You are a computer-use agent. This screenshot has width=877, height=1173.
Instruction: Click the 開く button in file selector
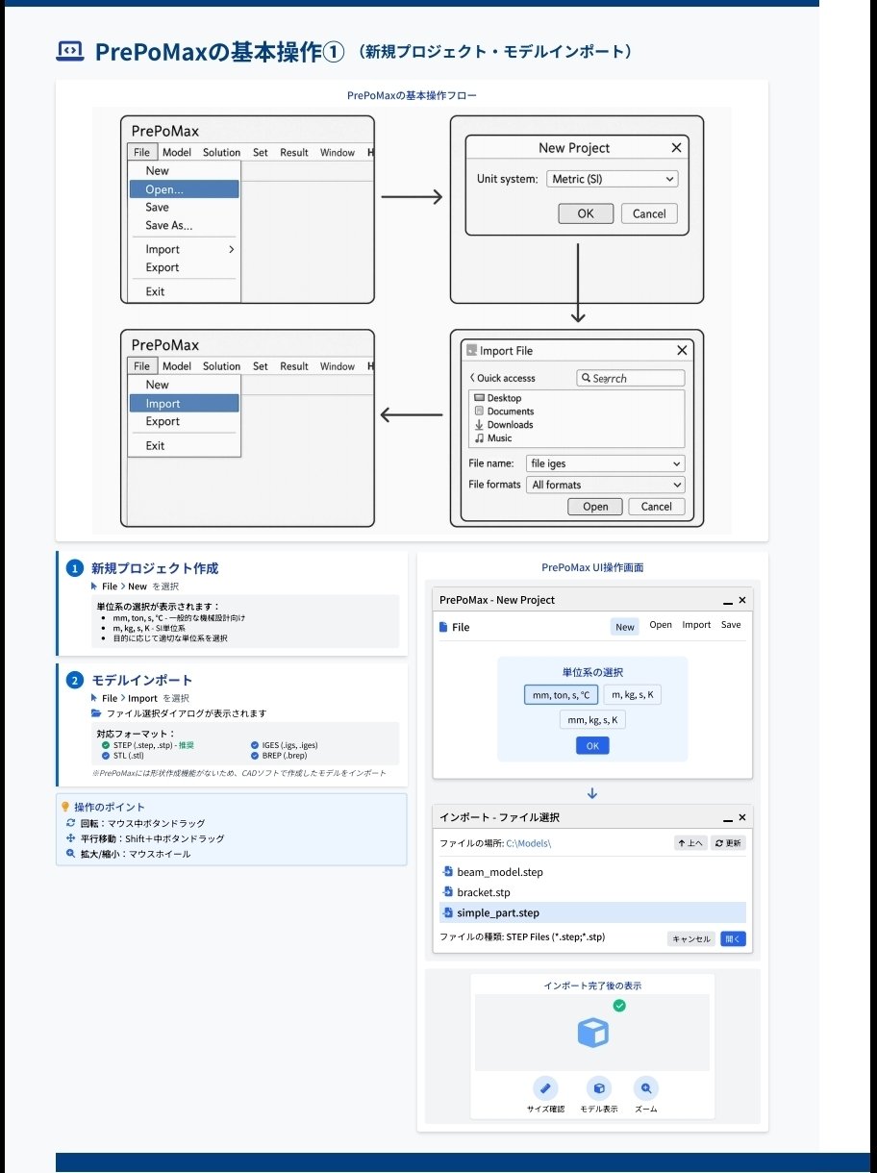pyautogui.click(x=732, y=938)
